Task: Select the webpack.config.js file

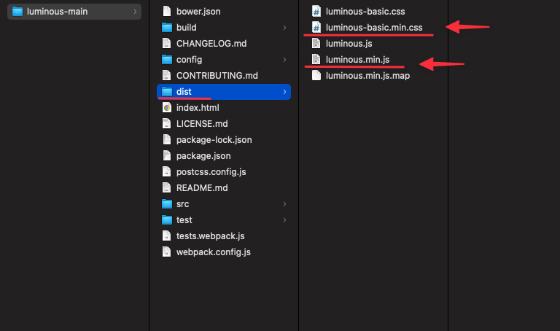Action: tap(214, 252)
